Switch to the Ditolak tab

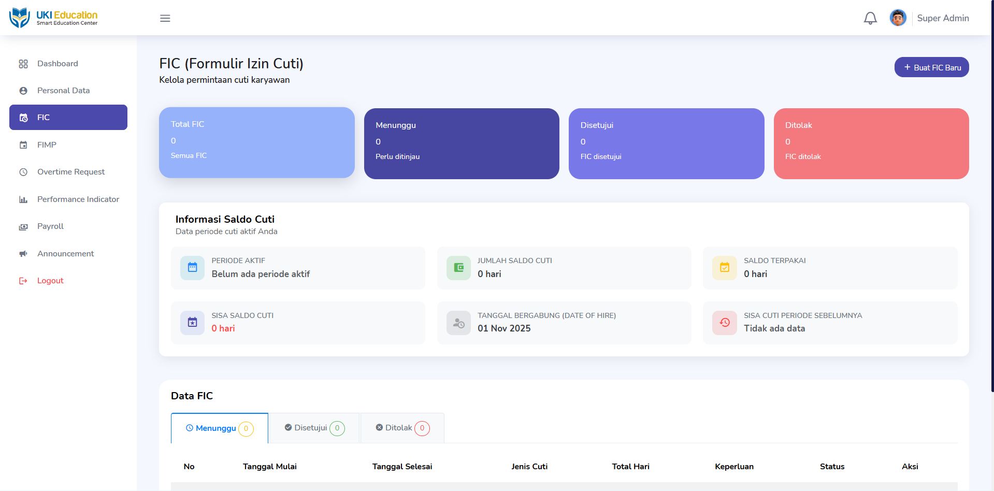(x=402, y=428)
